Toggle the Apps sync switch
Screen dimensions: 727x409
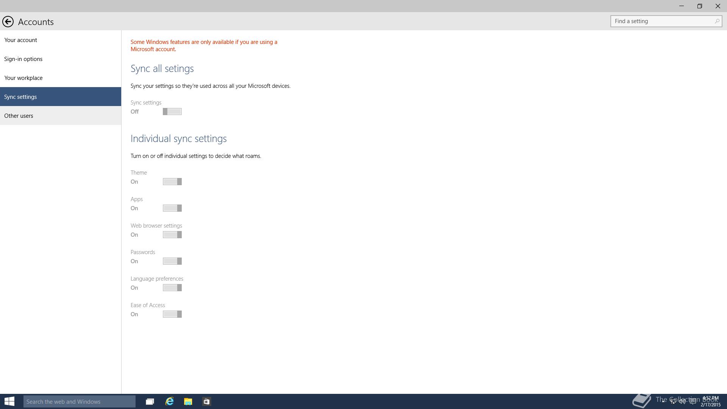(172, 208)
